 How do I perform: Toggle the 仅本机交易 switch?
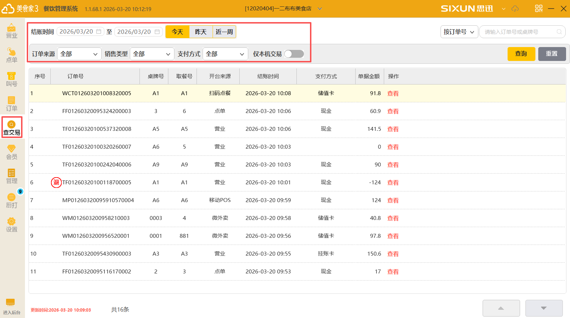294,54
